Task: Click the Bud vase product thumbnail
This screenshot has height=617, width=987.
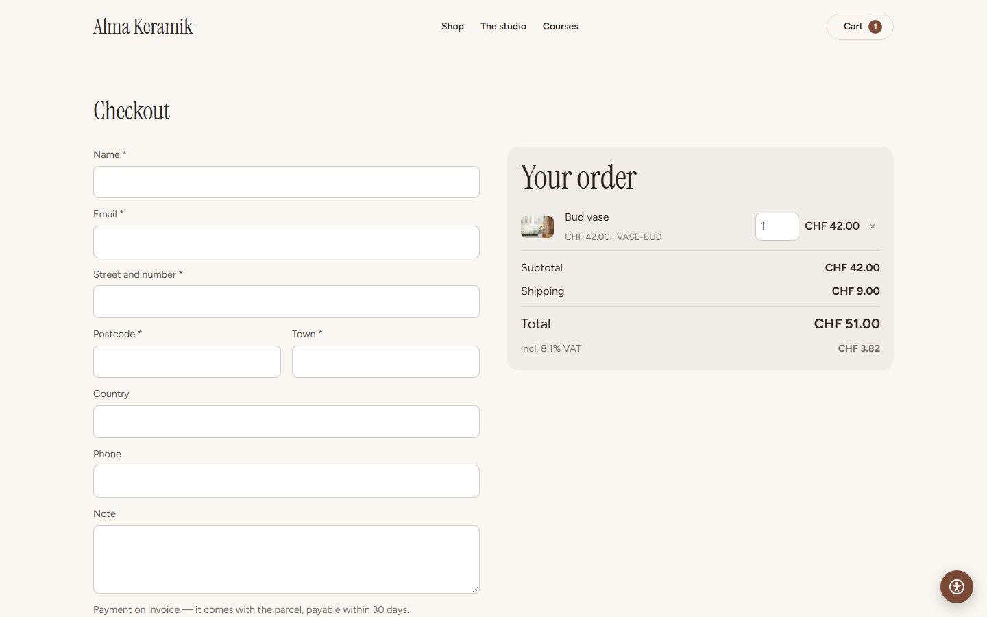Action: [537, 226]
